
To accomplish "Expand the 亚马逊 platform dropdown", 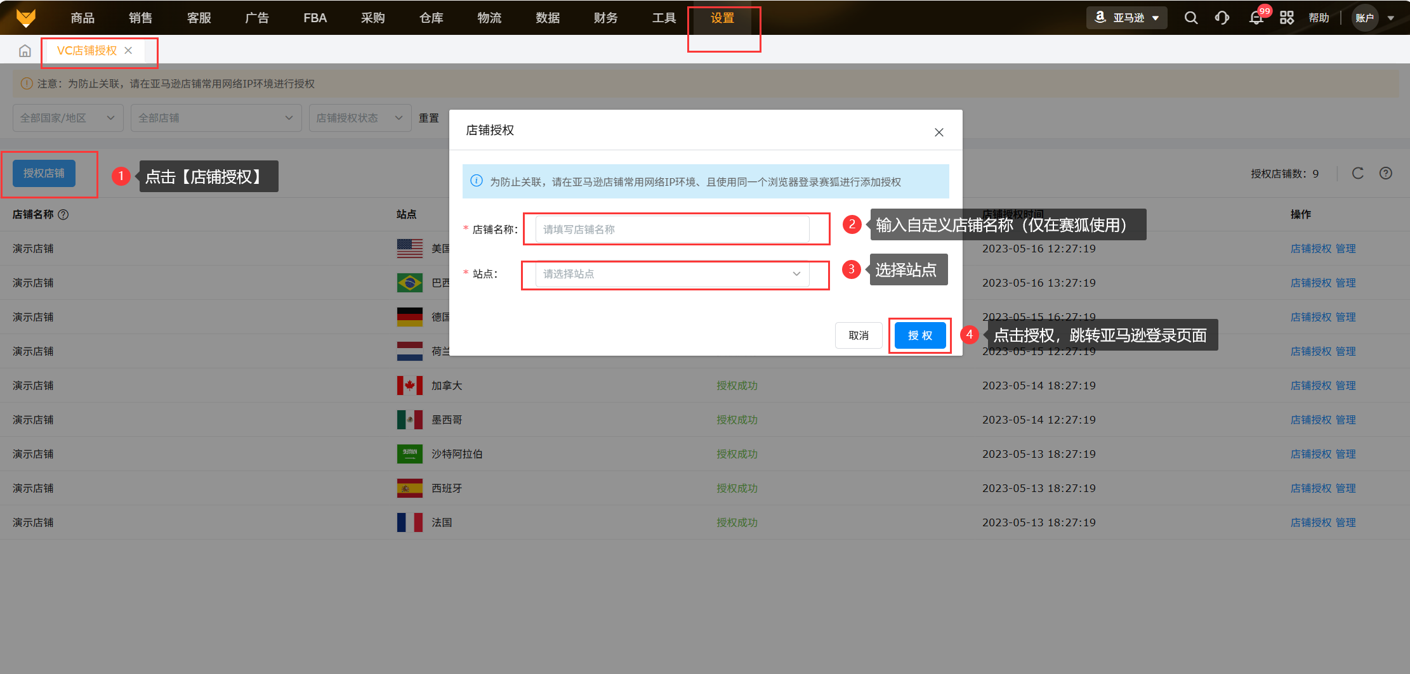I will point(1128,18).
